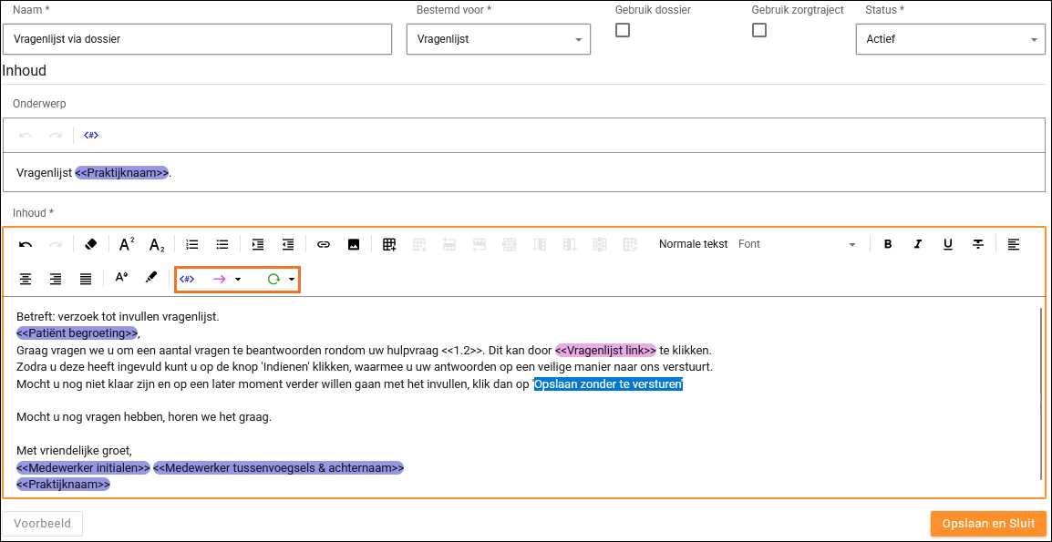Click the Voorbeeld button
Screen dimensions: 1052x542
[x=43, y=524]
